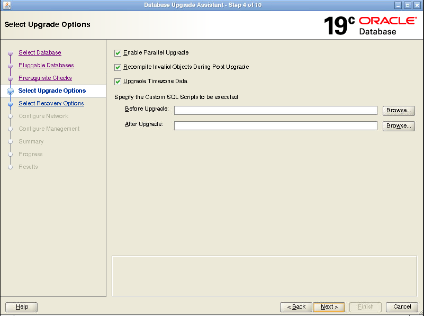
Task: Click the Select Database step bullet
Action: point(10,53)
